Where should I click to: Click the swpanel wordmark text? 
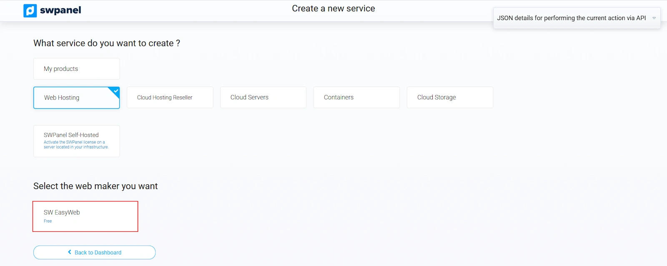[x=60, y=10]
